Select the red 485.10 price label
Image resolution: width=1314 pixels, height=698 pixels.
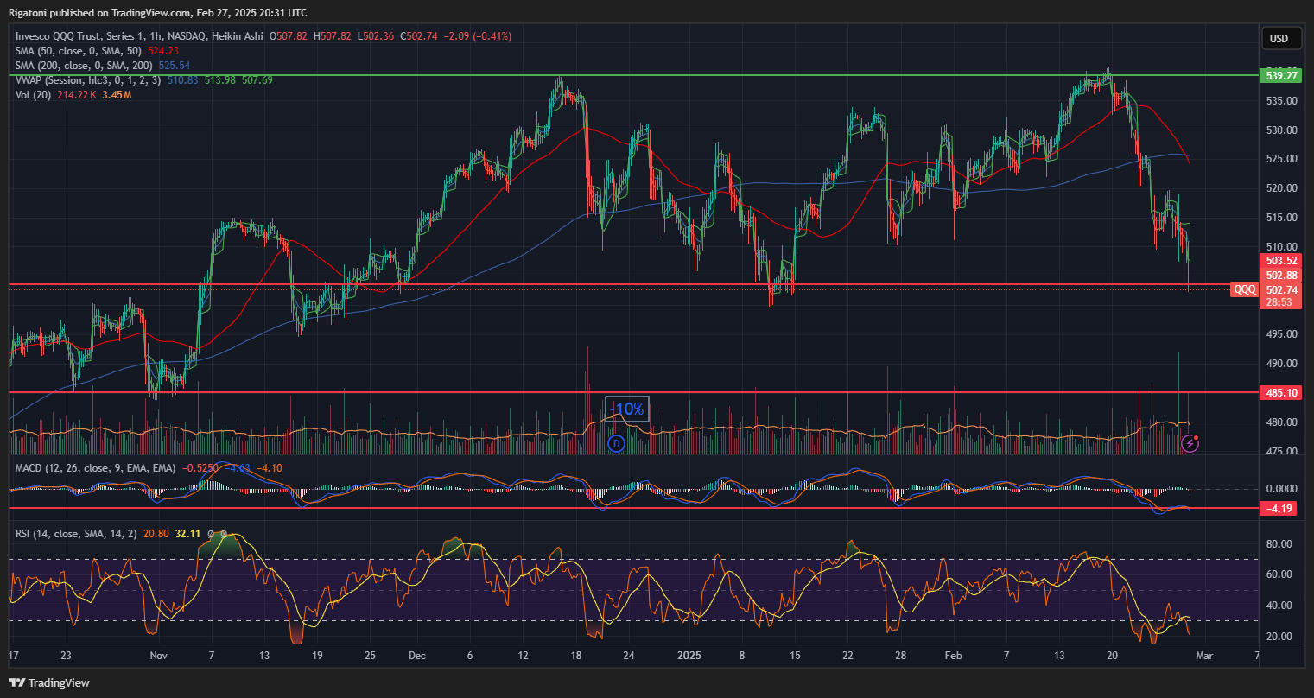pos(1283,392)
